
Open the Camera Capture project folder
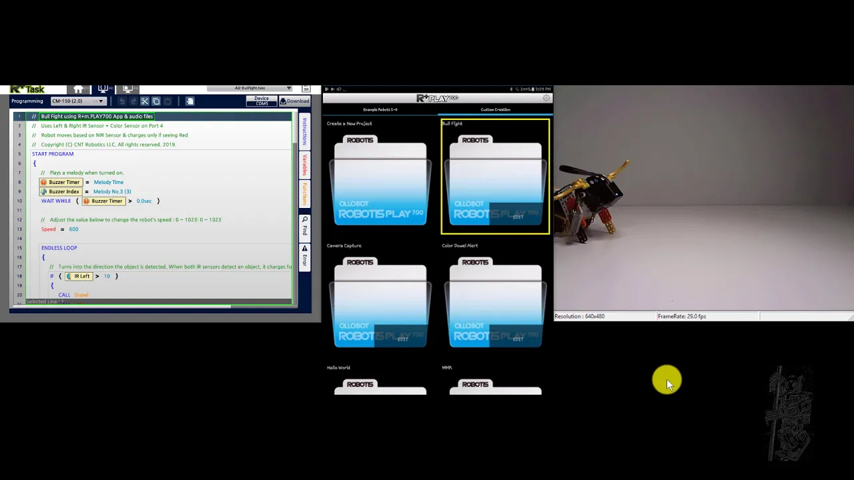coord(380,303)
